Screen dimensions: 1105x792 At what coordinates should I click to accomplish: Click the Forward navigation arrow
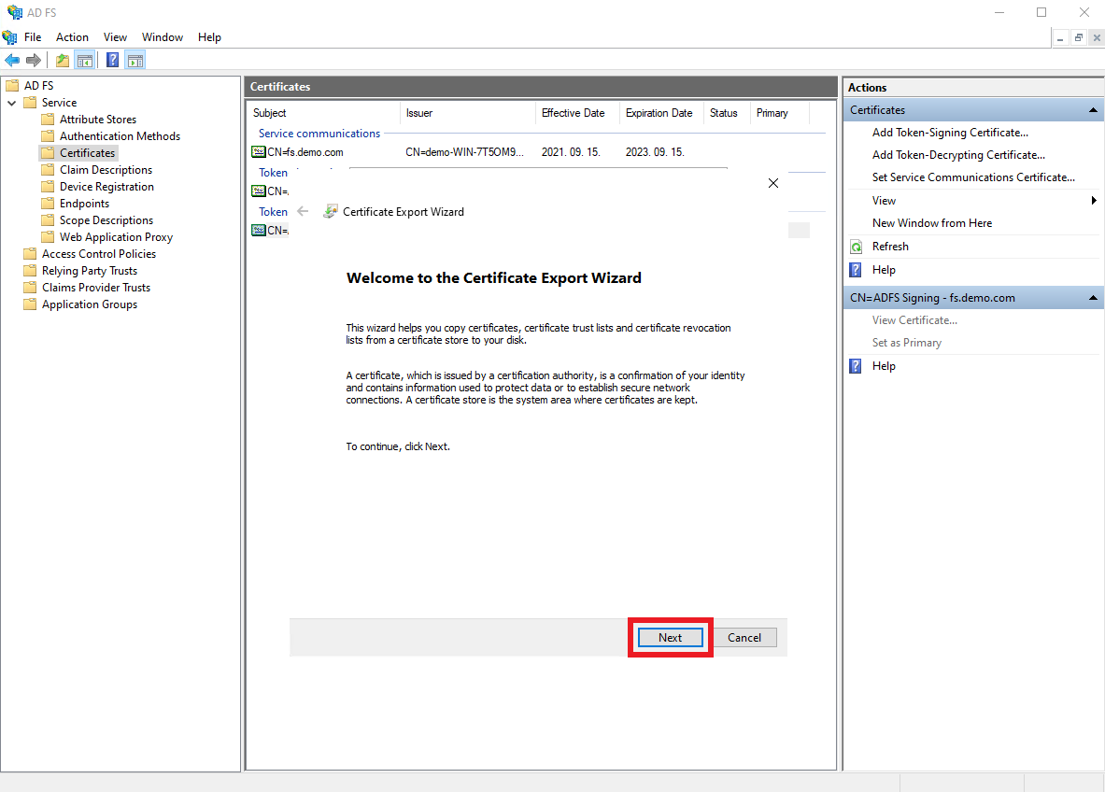tap(35, 60)
